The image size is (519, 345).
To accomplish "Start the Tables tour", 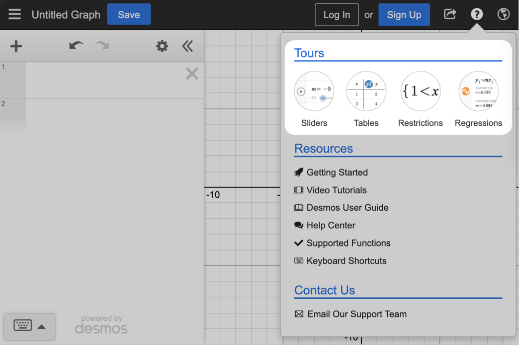I will [366, 92].
